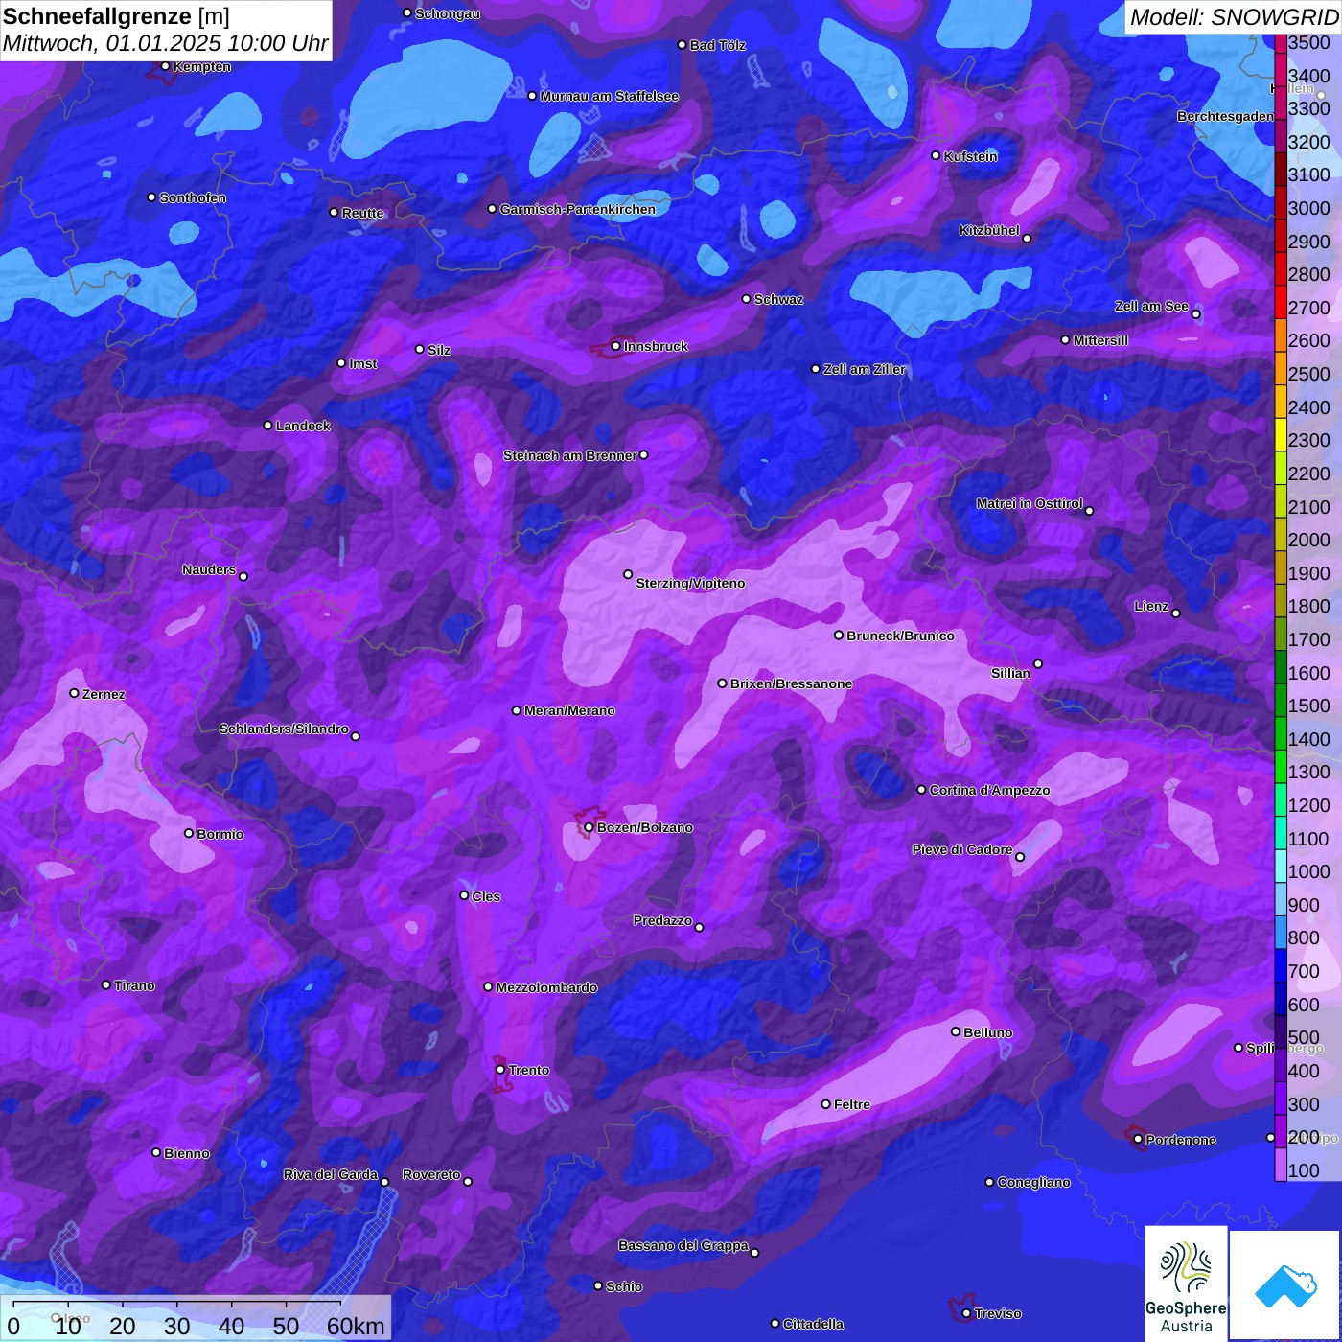Viewport: 1342px width, 1342px height.
Task: Click the 'Sonthofen' label
Action: click(193, 197)
